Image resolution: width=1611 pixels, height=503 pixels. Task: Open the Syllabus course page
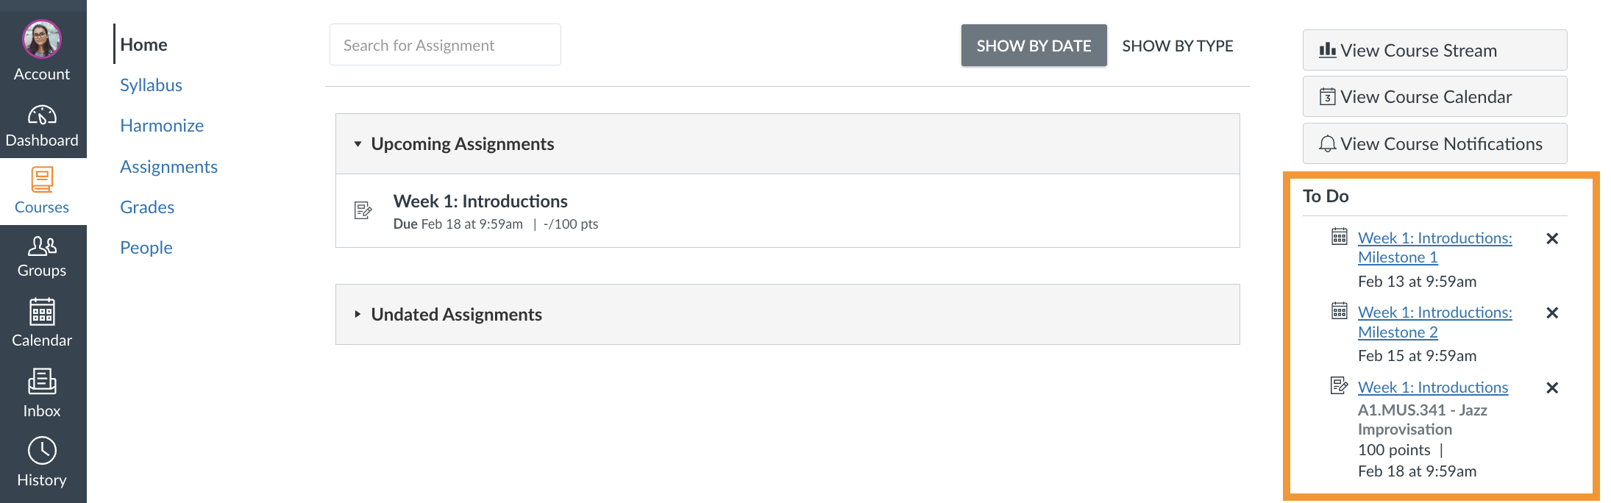(x=151, y=85)
